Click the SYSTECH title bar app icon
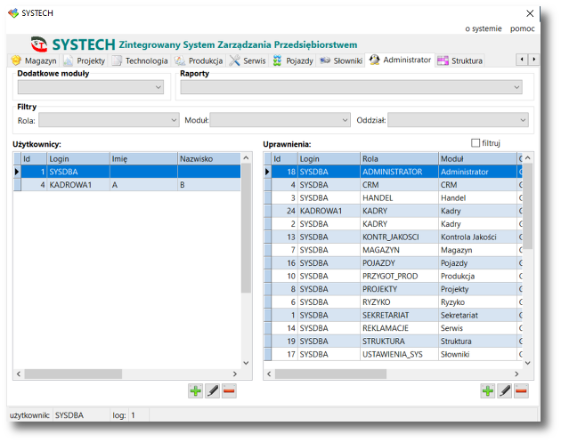This screenshot has height=442, width=561. pos(13,13)
